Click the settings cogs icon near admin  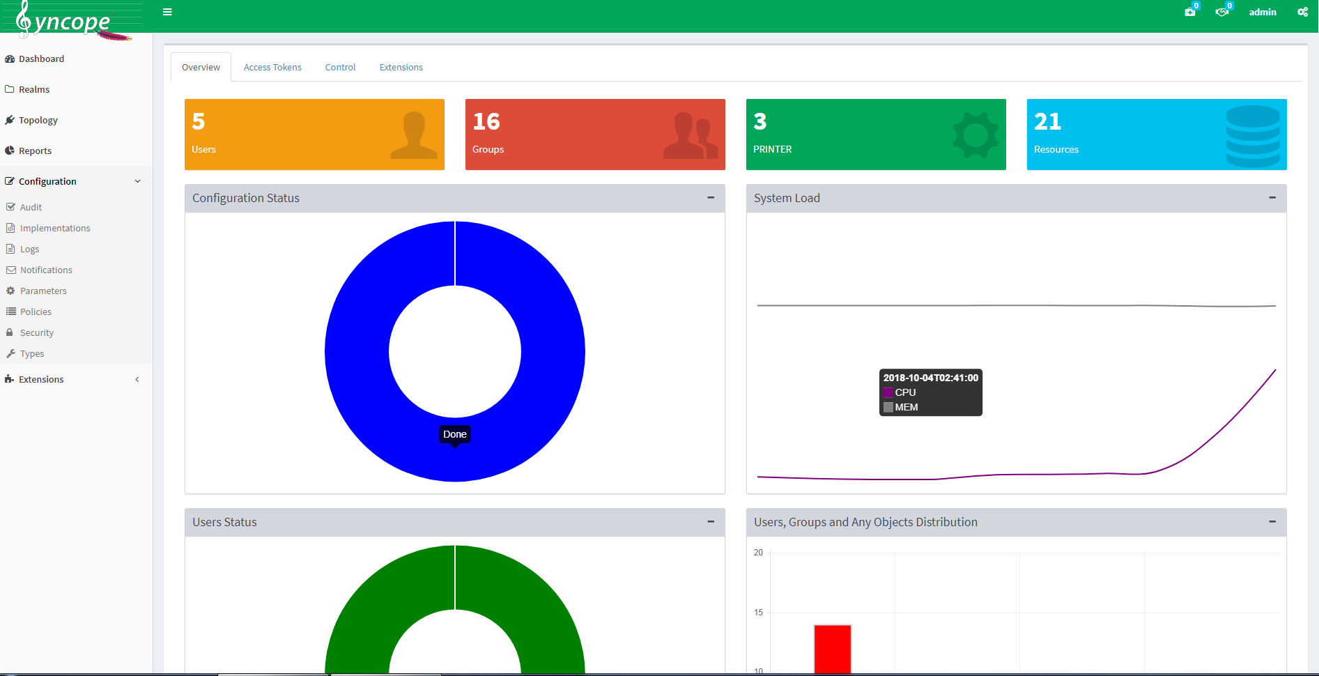(x=1302, y=12)
